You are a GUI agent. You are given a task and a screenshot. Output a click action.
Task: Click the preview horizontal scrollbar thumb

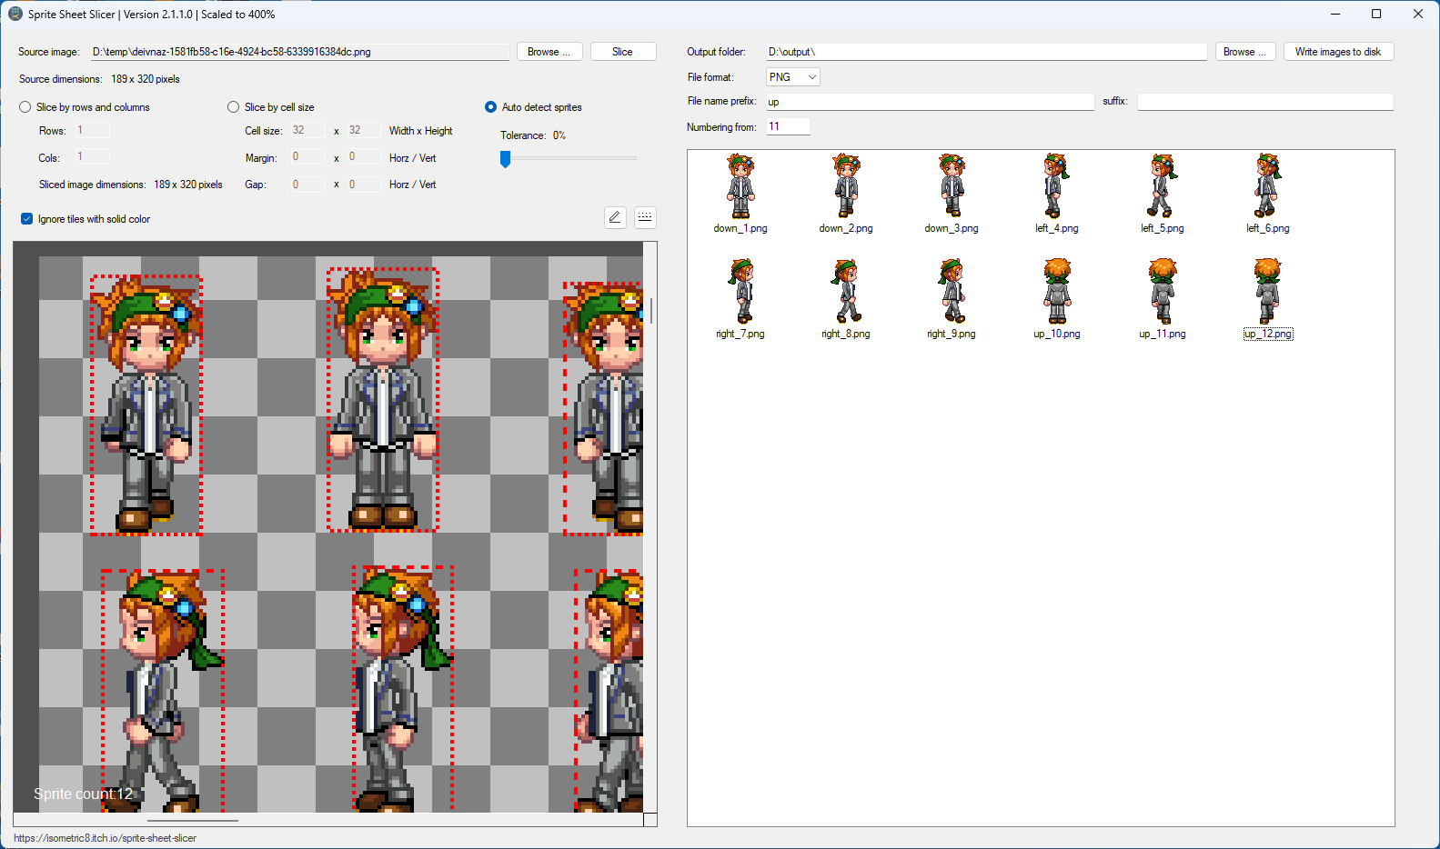(x=193, y=821)
